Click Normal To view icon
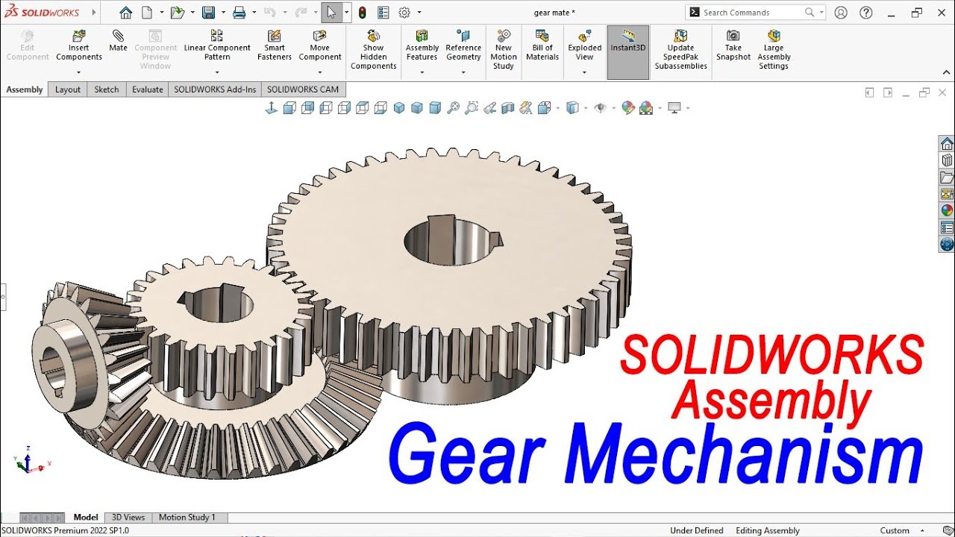The height and width of the screenshot is (537, 955). coord(271,108)
